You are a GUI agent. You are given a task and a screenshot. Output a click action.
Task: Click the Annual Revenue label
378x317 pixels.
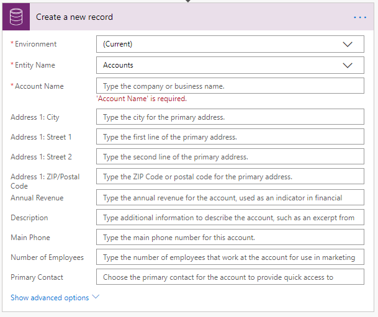coord(37,198)
